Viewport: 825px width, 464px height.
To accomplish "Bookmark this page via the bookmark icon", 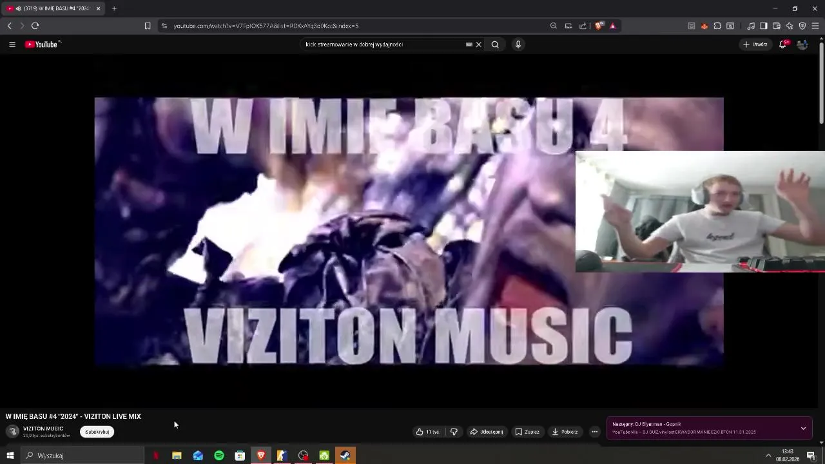I will (x=148, y=26).
